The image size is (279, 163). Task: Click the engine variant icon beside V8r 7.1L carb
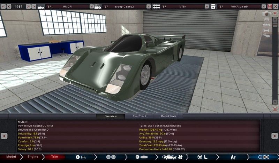[213, 7]
